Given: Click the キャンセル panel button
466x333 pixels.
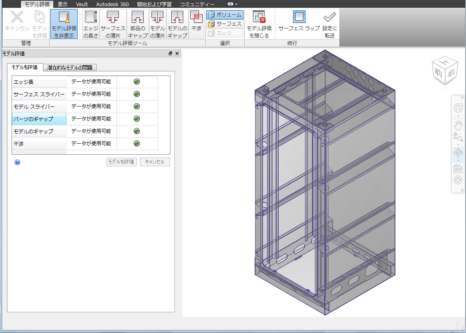Looking at the screenshot, I should [155, 162].
